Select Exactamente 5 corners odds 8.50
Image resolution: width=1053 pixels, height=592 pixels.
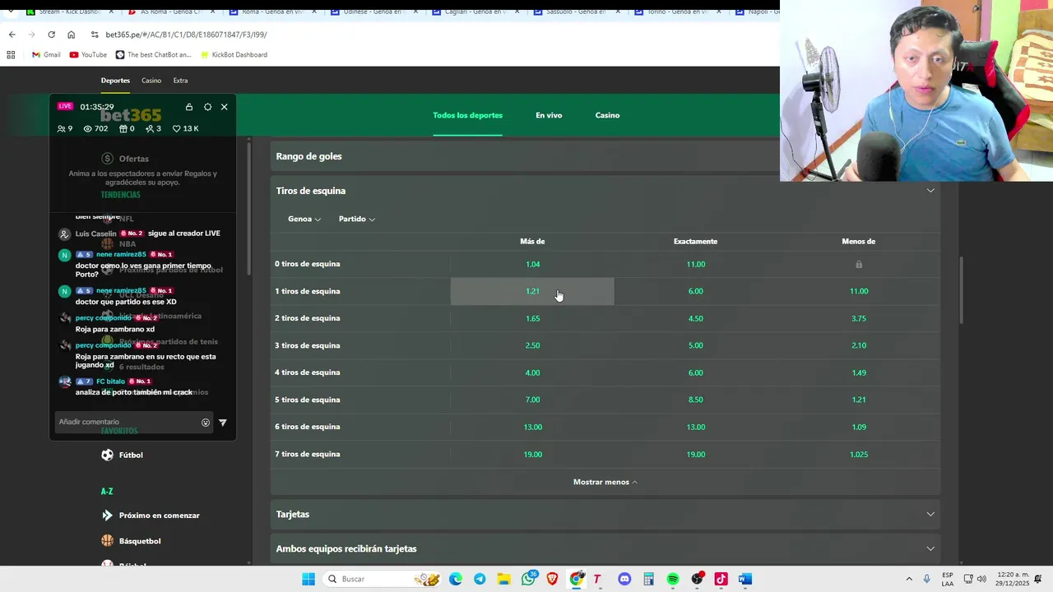[695, 400]
